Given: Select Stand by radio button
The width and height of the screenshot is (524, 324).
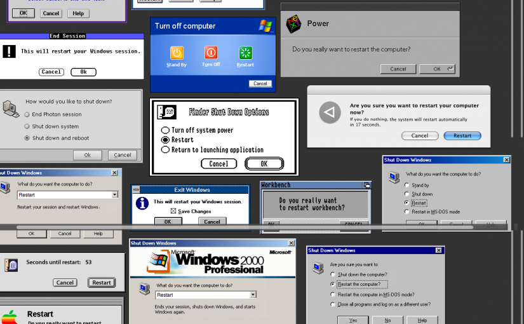Looking at the screenshot, I should point(406,185).
